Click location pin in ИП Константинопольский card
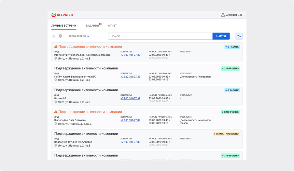 coord(56,59)
